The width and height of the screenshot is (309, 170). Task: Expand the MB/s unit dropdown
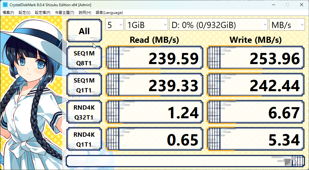click(287, 25)
